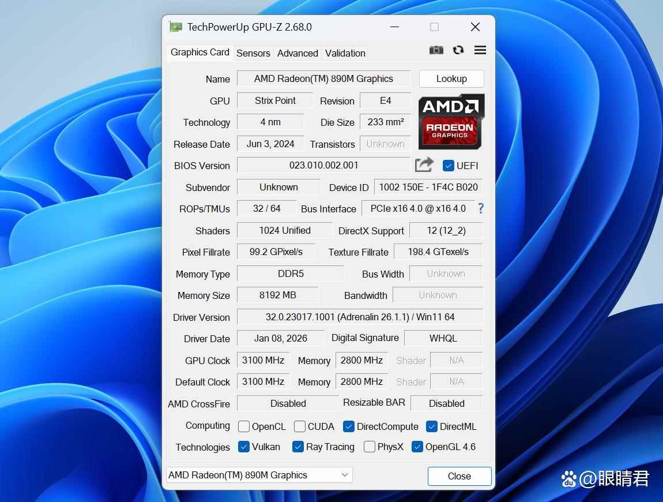Click Shaders value '1024 Unified'
663x502 pixels.
pyautogui.click(x=285, y=230)
